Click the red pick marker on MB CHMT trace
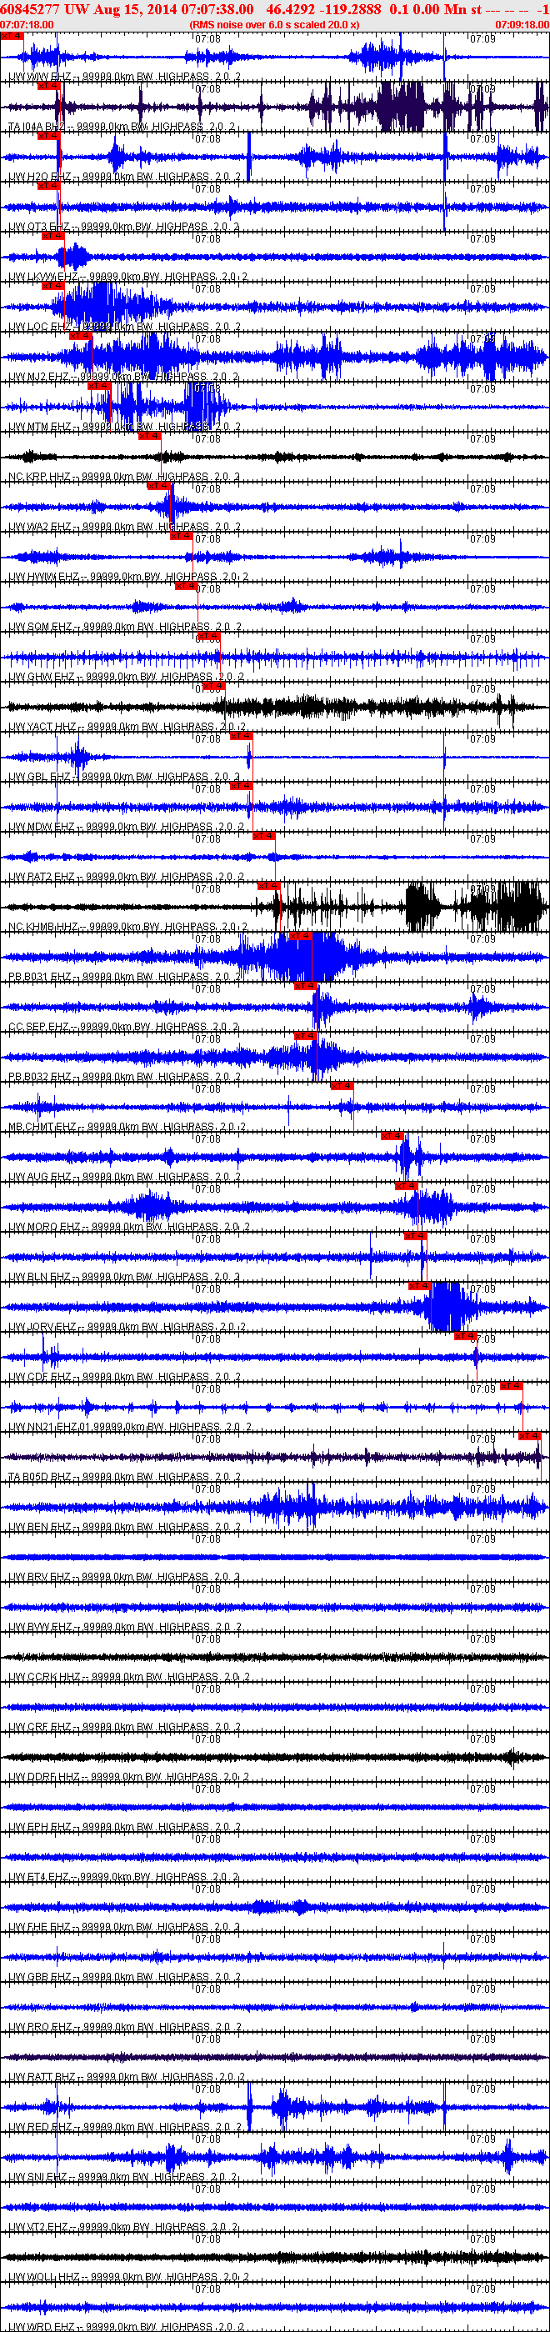Image resolution: width=550 pixels, height=2332 pixels. pos(342,1085)
